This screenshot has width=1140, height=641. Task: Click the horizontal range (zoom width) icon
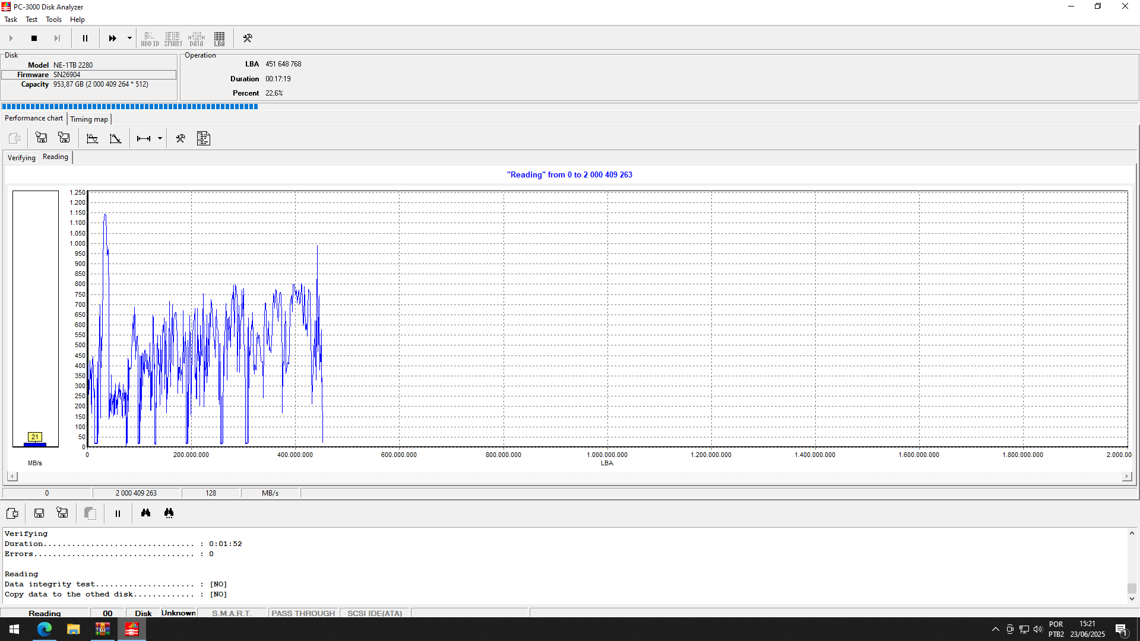(143, 138)
